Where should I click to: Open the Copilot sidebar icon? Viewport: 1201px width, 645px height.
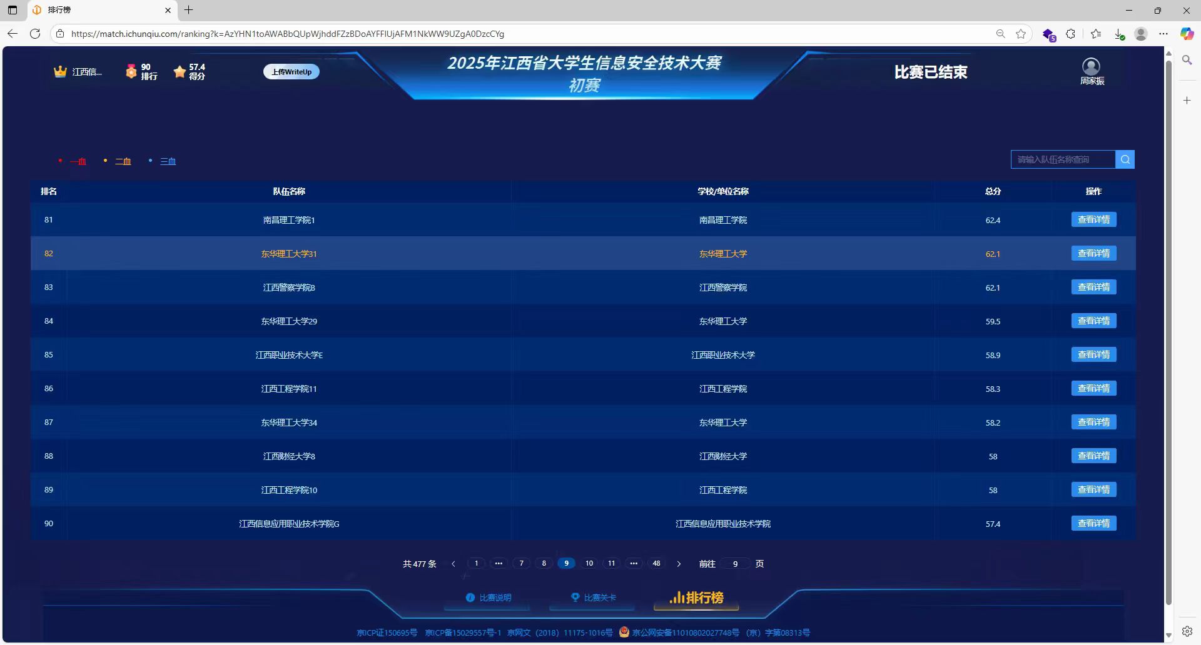[x=1187, y=34]
